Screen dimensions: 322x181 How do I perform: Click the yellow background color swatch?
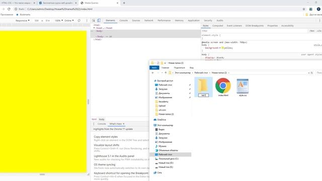(222, 48)
